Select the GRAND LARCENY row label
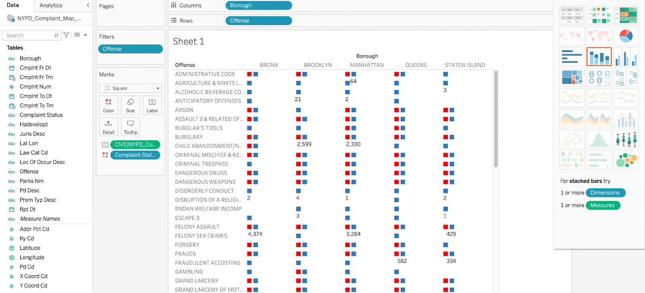Viewport: 645px width, 293px height. [x=197, y=281]
